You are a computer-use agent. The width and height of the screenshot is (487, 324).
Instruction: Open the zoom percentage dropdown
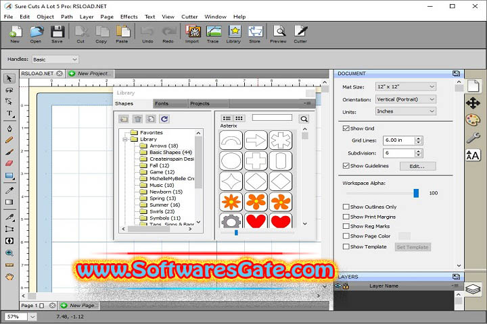click(32, 317)
